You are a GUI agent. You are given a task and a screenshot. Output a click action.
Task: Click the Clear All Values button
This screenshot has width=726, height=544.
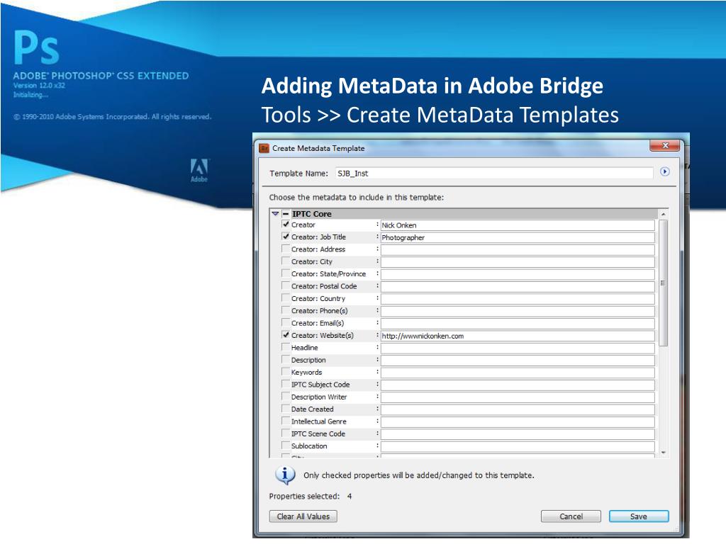click(x=303, y=516)
